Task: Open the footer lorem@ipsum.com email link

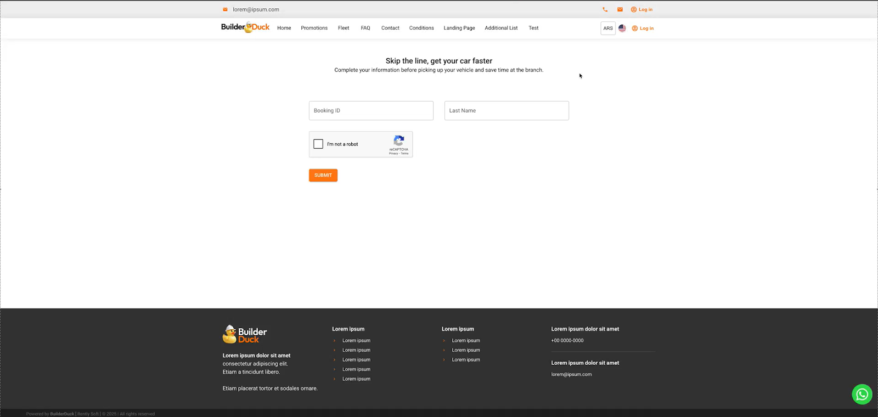Action: pos(571,374)
